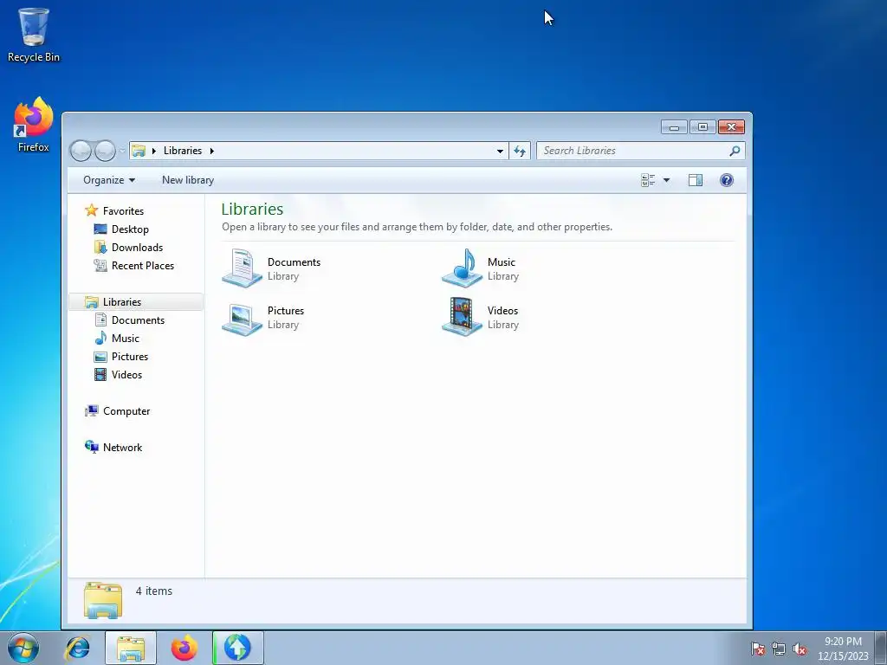Open Action Center flag in system tray
Image resolution: width=887 pixels, height=665 pixels.
click(x=757, y=649)
